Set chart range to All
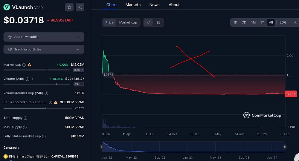Viewport: 299px width, 161px height. pyautogui.click(x=271, y=22)
